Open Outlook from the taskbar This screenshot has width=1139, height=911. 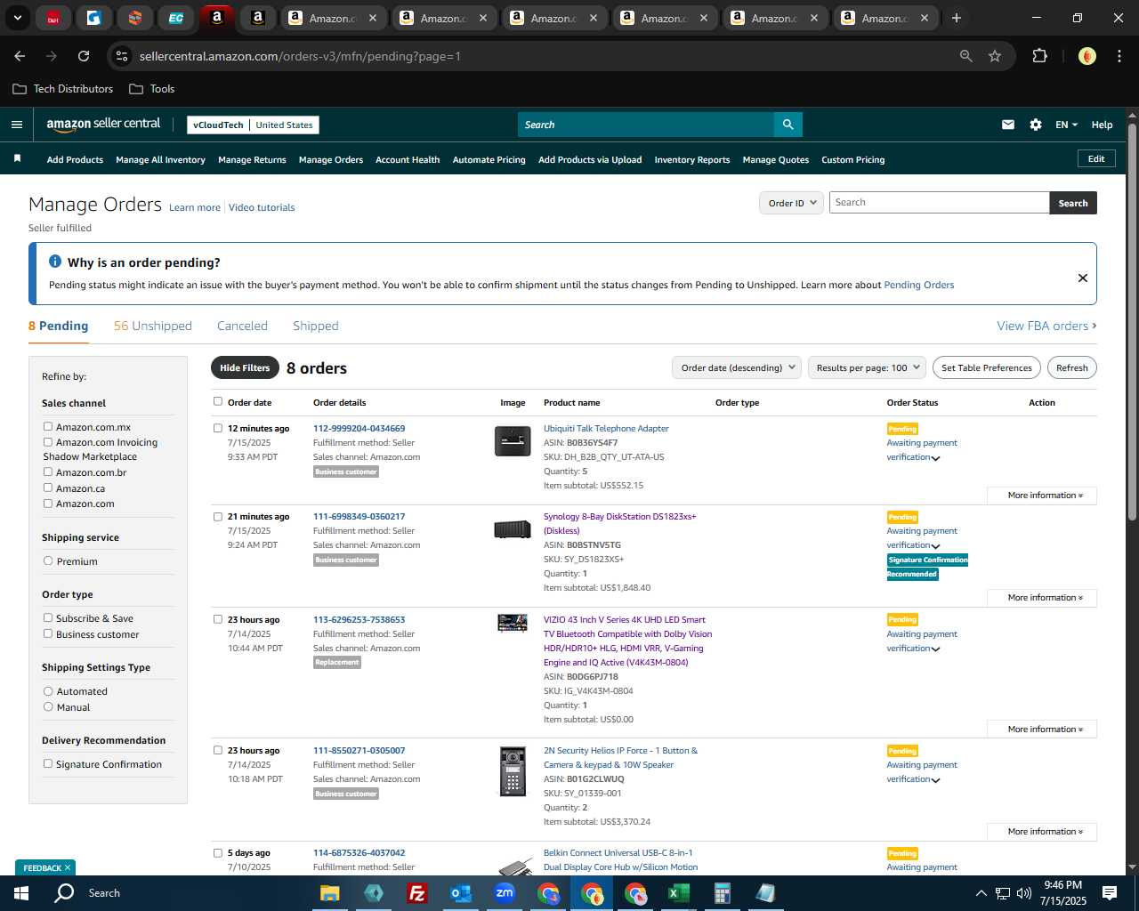coord(461,893)
